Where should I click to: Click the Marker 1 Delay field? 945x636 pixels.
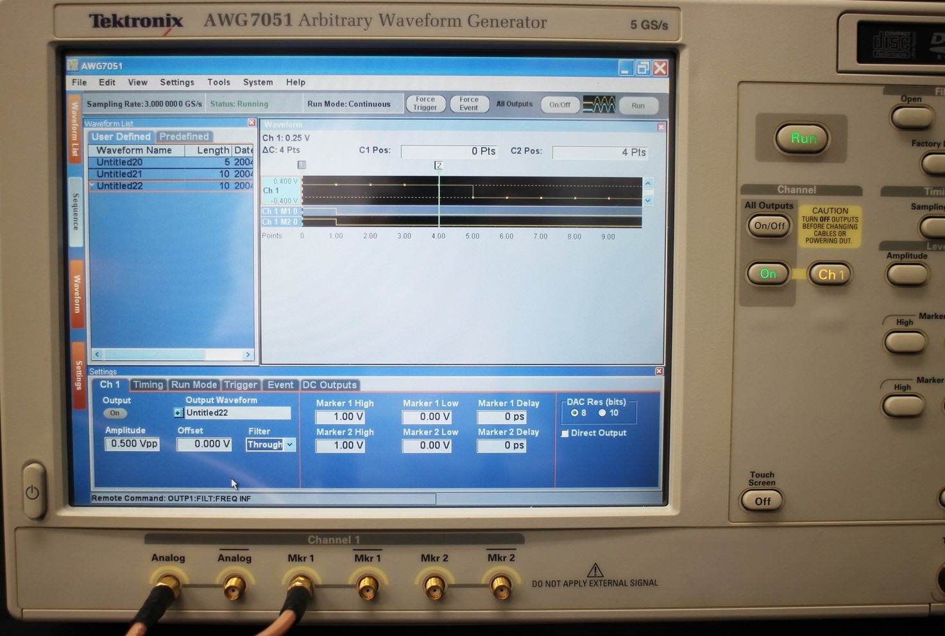tap(502, 417)
